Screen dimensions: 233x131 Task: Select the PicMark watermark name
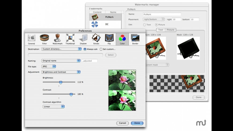pos(109,17)
